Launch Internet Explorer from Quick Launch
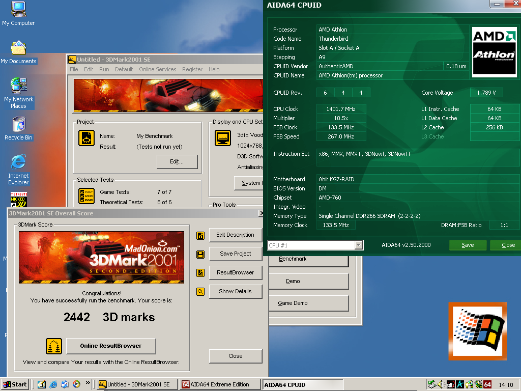Image resolution: width=521 pixels, height=391 pixels. tap(53, 384)
